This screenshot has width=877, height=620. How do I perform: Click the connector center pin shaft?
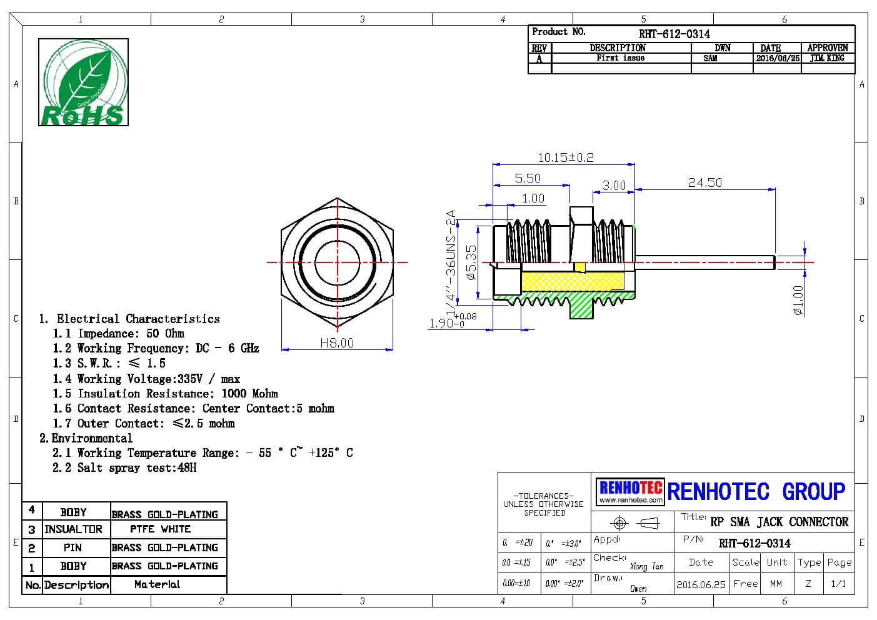(x=704, y=262)
